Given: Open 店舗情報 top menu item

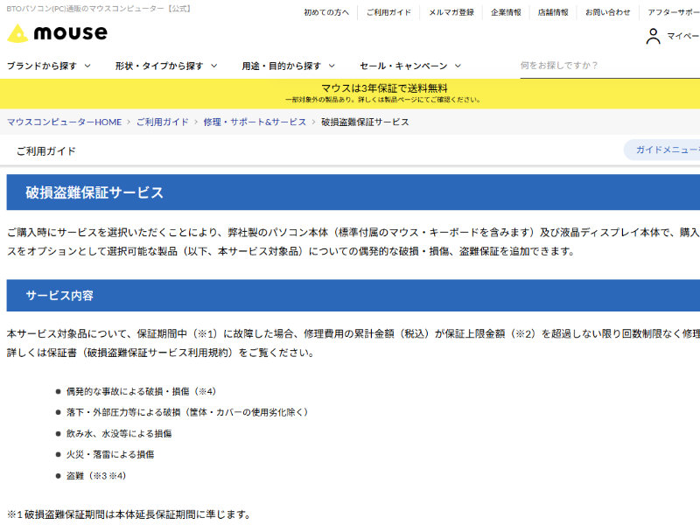Looking at the screenshot, I should coord(552,12).
